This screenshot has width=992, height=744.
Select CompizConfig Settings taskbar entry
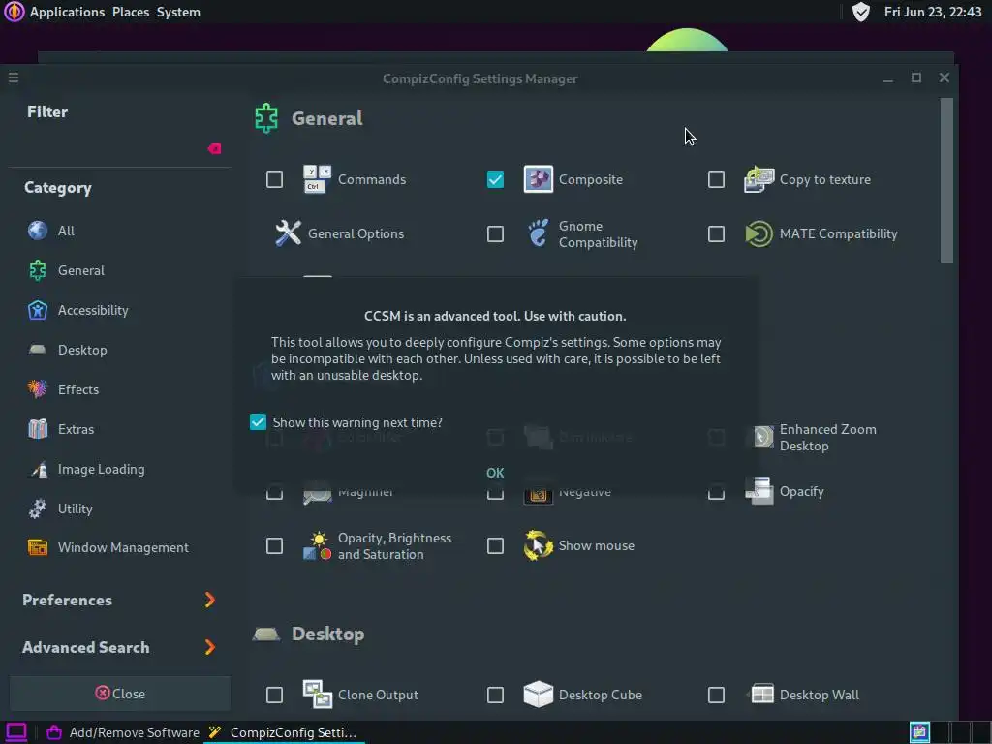coord(284,732)
